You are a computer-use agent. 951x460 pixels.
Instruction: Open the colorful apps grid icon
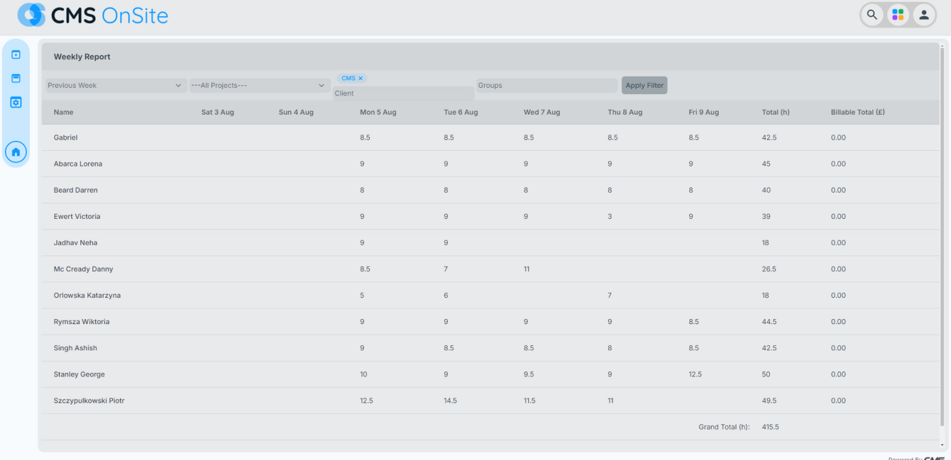[898, 15]
